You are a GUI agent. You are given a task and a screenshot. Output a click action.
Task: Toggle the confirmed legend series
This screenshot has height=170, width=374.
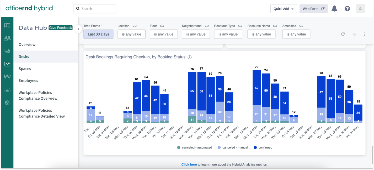coord(263,148)
